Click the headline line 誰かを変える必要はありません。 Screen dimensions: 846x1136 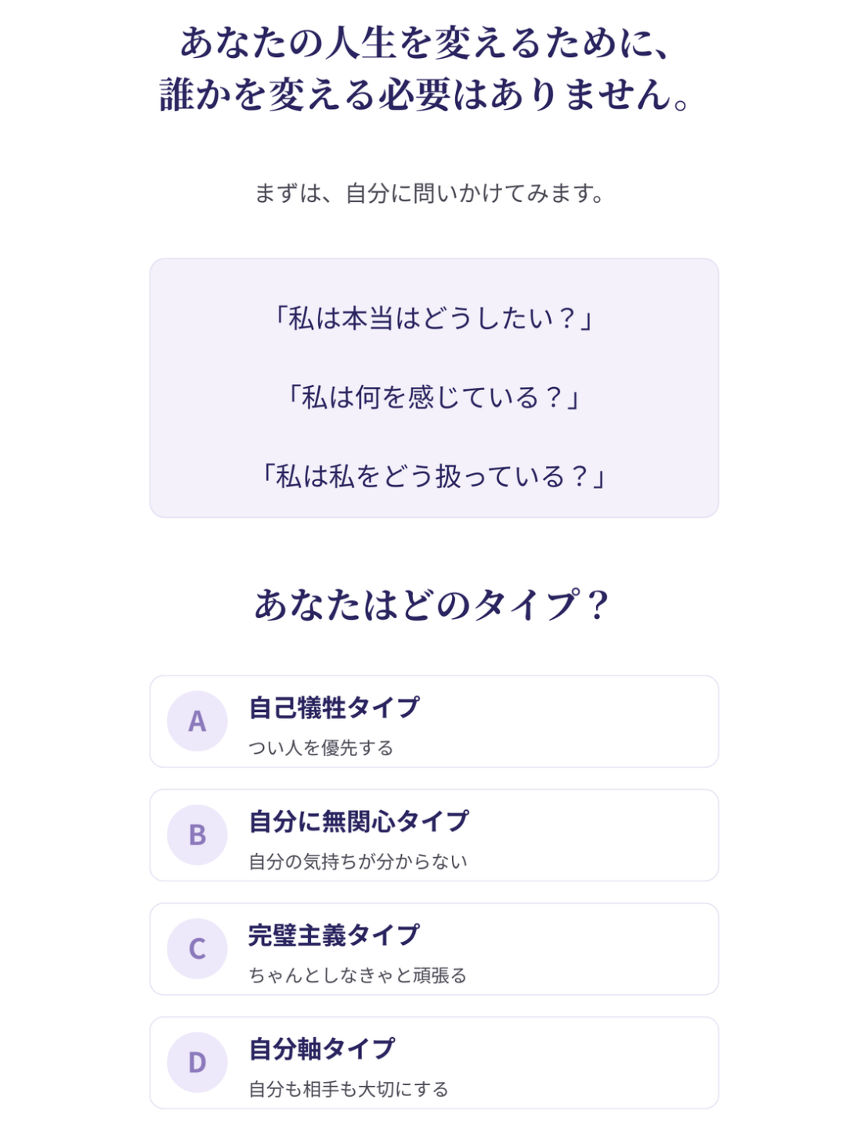pos(425,95)
